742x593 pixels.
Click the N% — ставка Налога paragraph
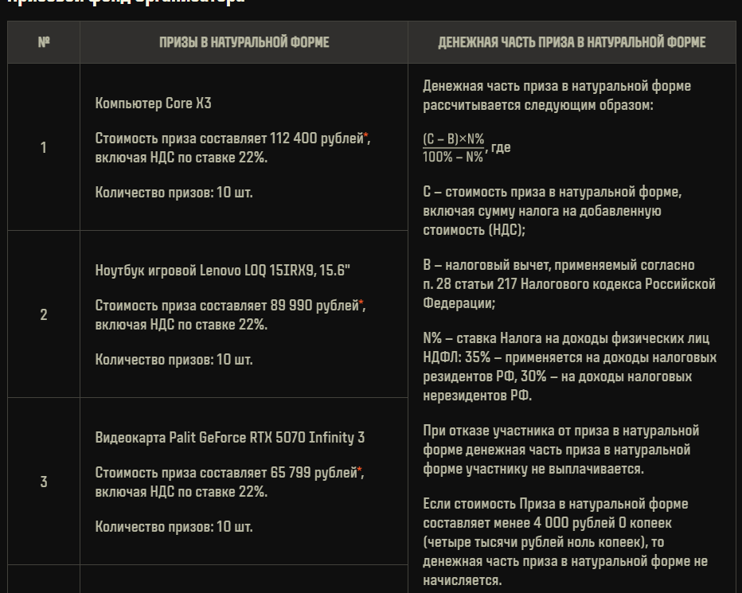pyautogui.click(x=570, y=367)
